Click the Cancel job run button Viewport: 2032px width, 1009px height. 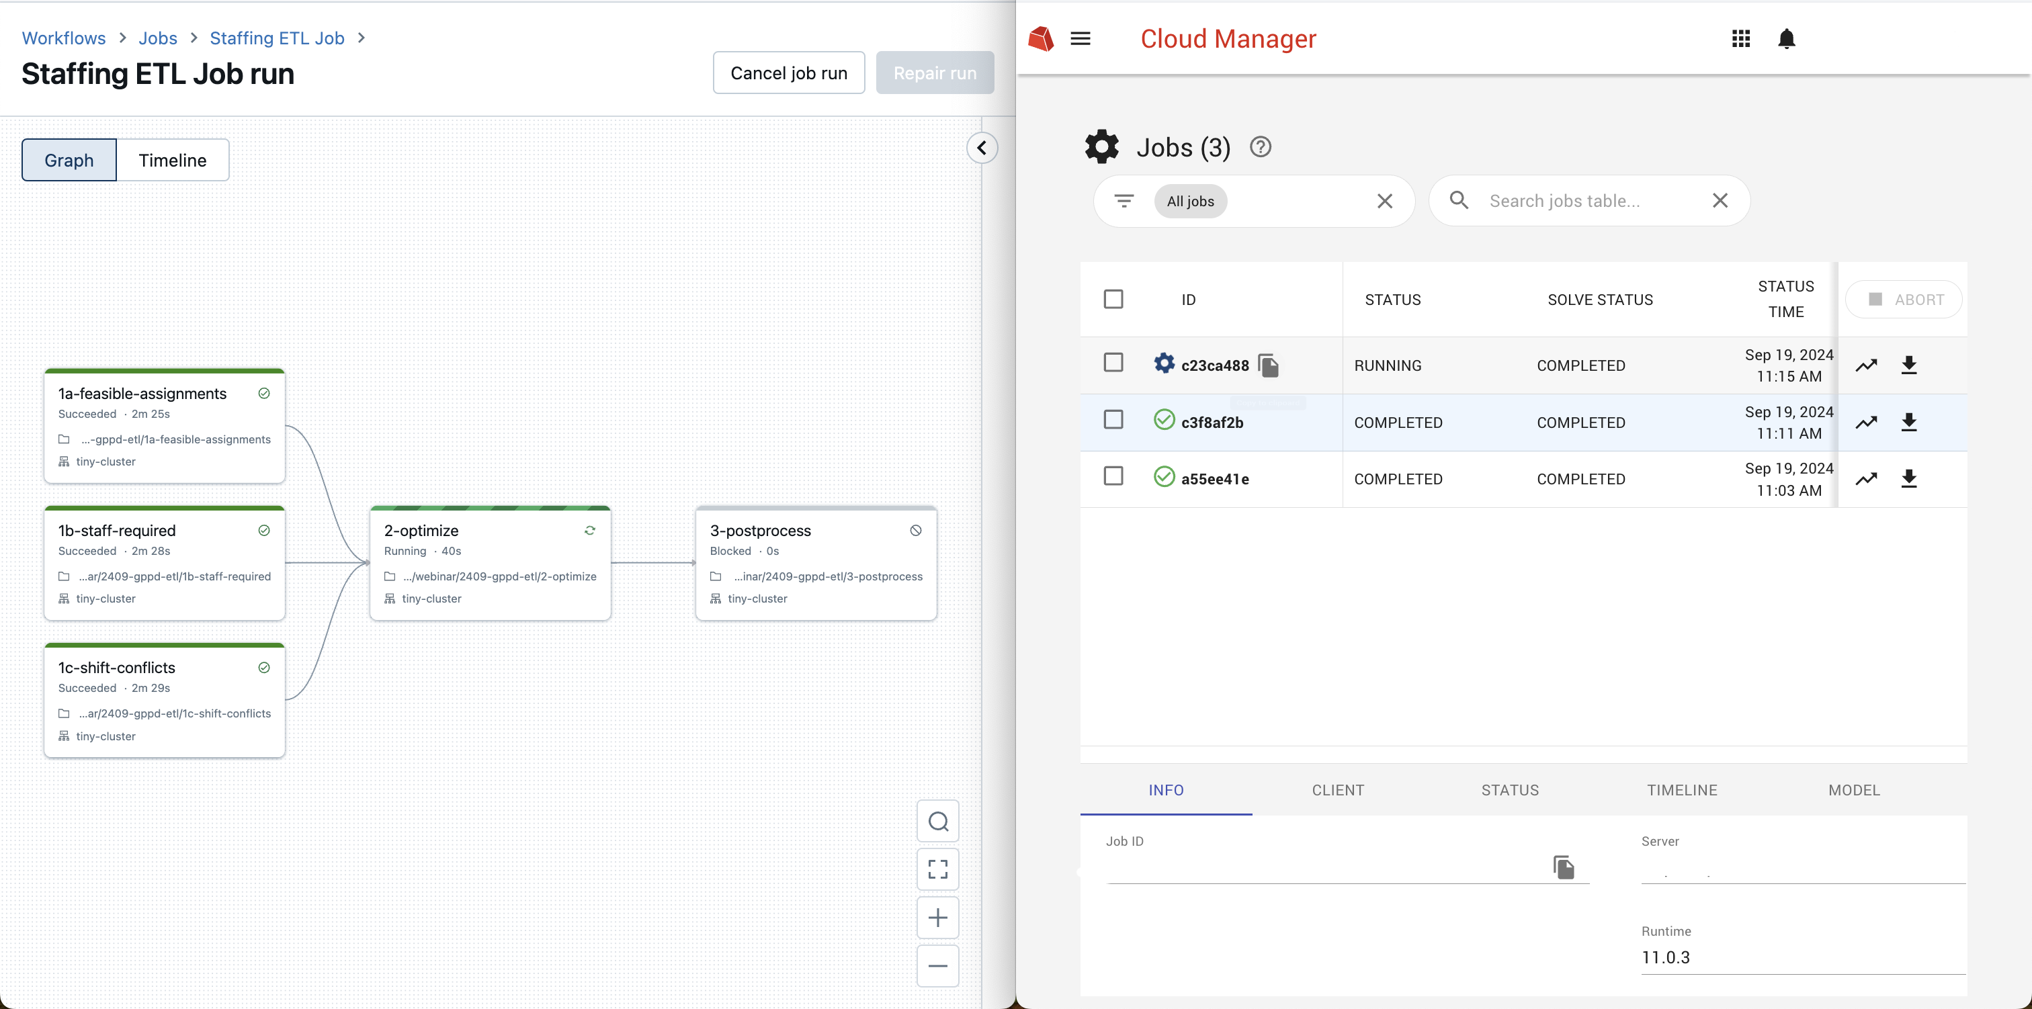[788, 73]
